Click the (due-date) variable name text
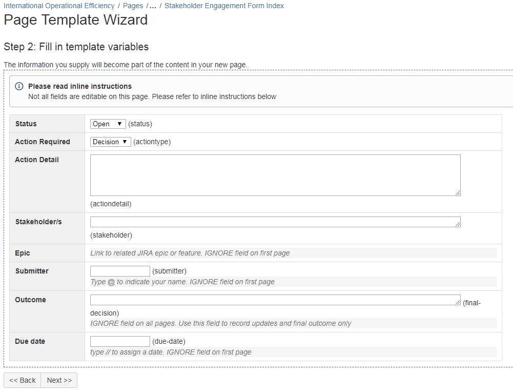Viewport: 513px width, 392px height. tap(169, 341)
